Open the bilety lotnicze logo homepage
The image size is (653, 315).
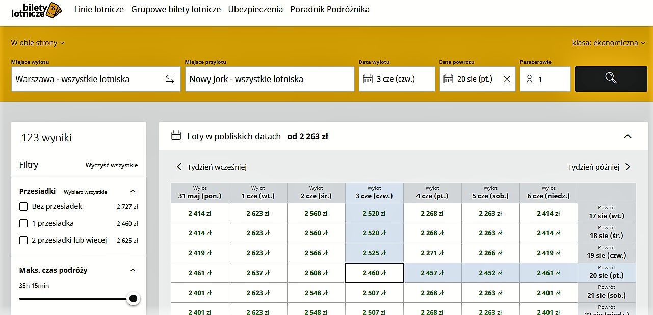click(36, 10)
